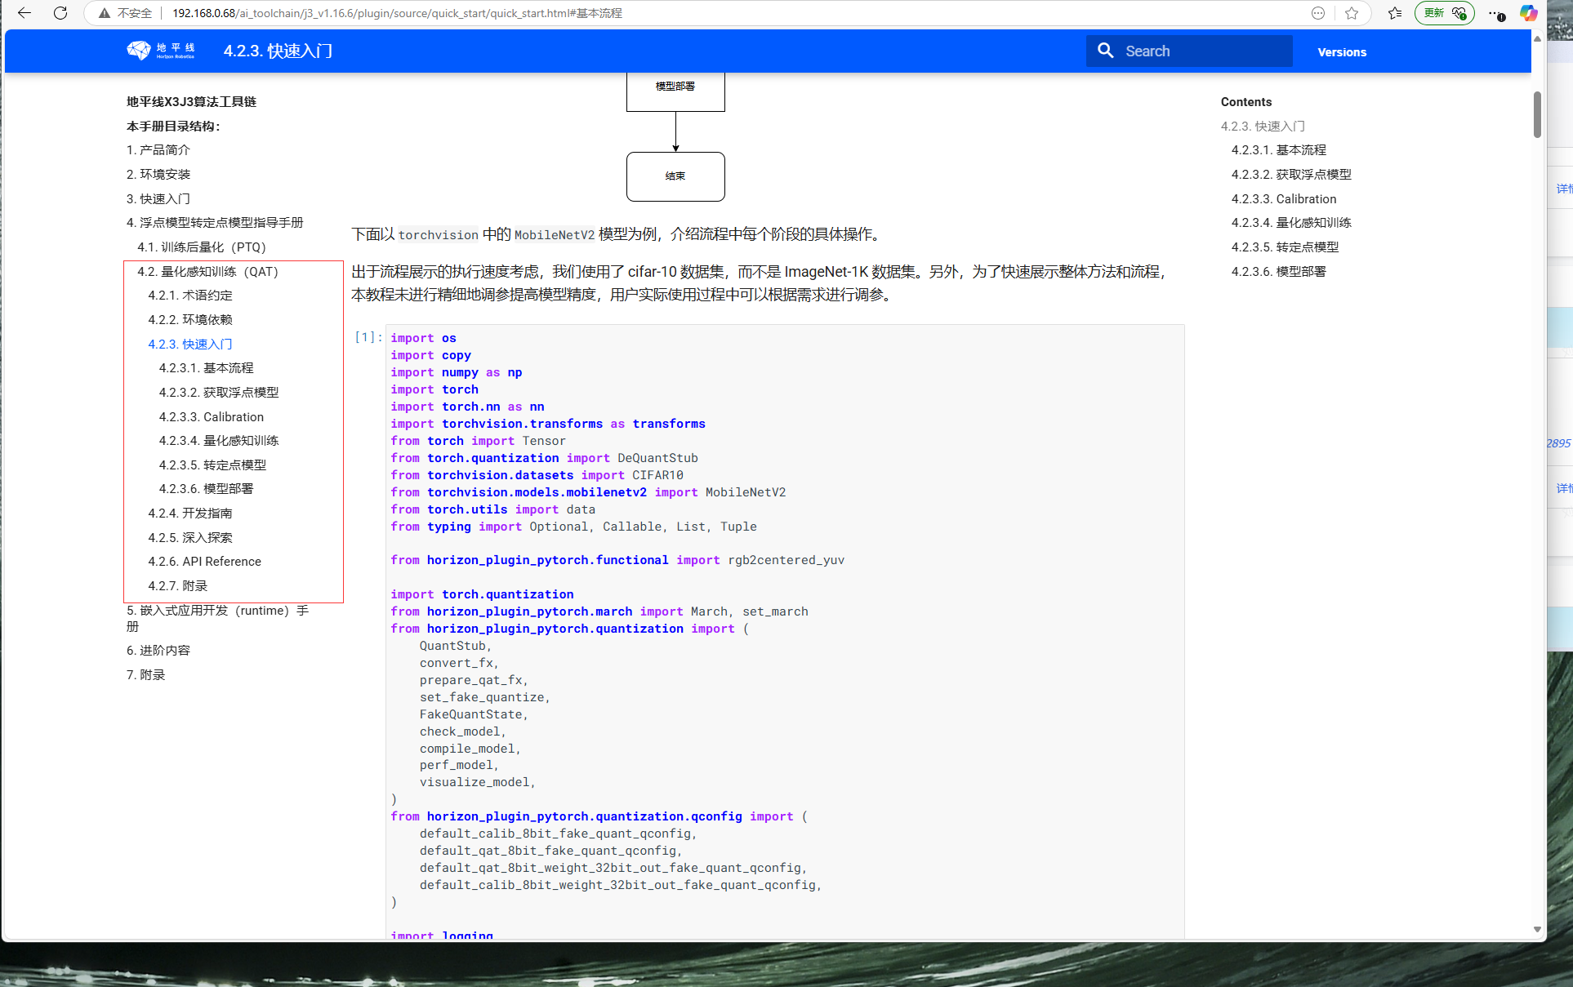
Task: Jump to 4.2.3.3 Calibration in Contents
Action: point(1284,199)
